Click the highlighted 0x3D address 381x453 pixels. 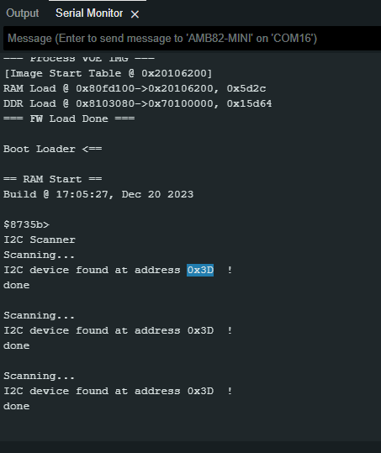point(200,270)
